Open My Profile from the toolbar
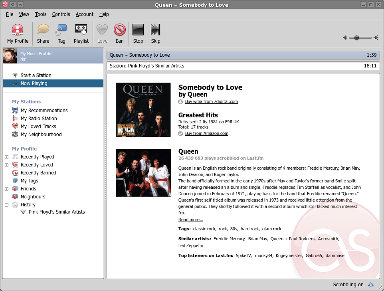Screen dimensions: 384x291 18,34
